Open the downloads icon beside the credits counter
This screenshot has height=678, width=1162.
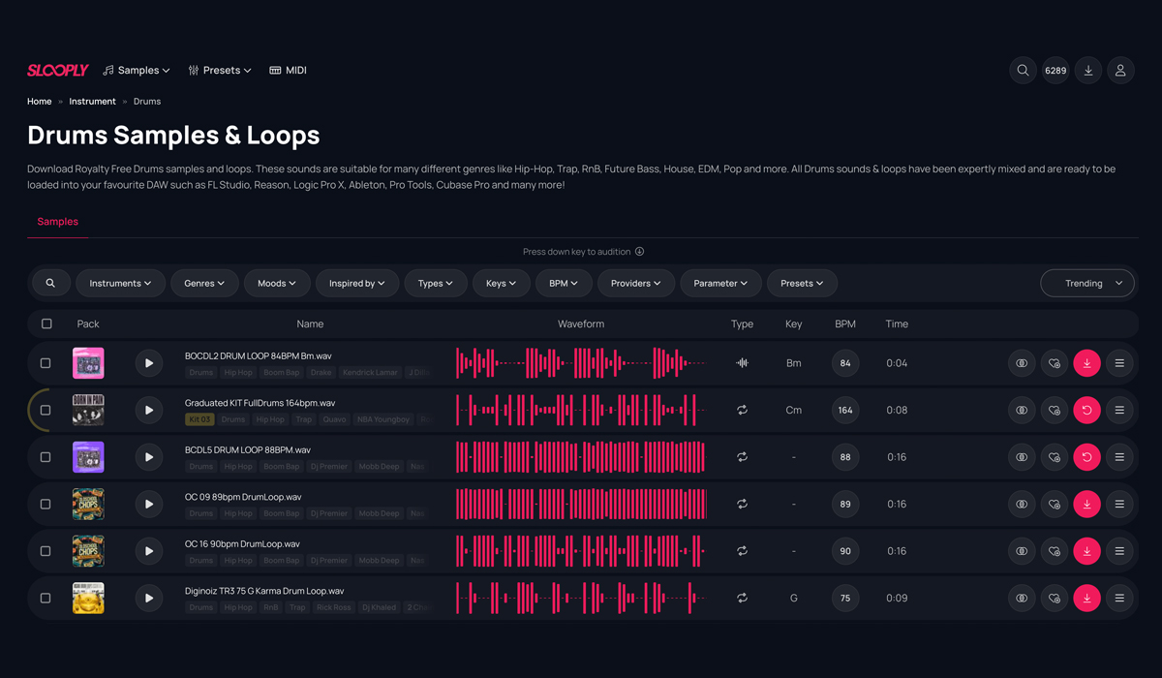pyautogui.click(x=1087, y=70)
